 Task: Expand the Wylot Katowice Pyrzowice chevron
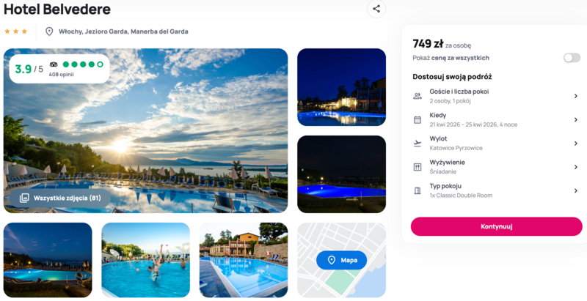coord(576,144)
